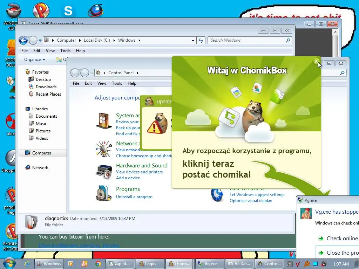Click the Forward button in Windows Explorer
This screenshot has width=359, height=269.
pyautogui.click(x=33, y=41)
